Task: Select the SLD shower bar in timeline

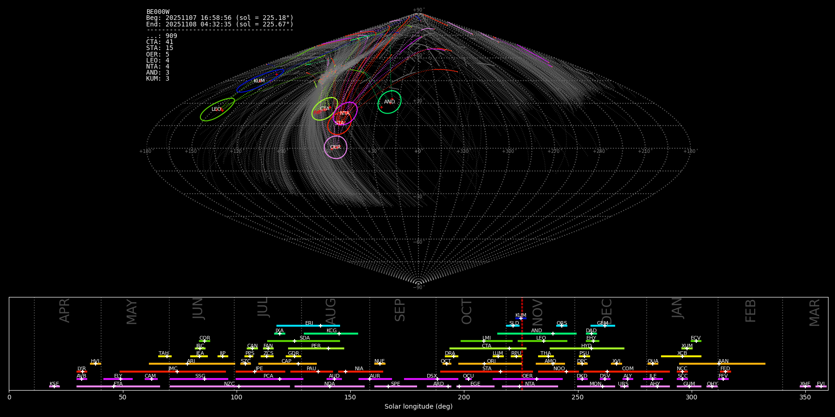Action: (513, 326)
